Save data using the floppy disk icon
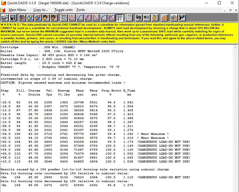 click(13, 18)
